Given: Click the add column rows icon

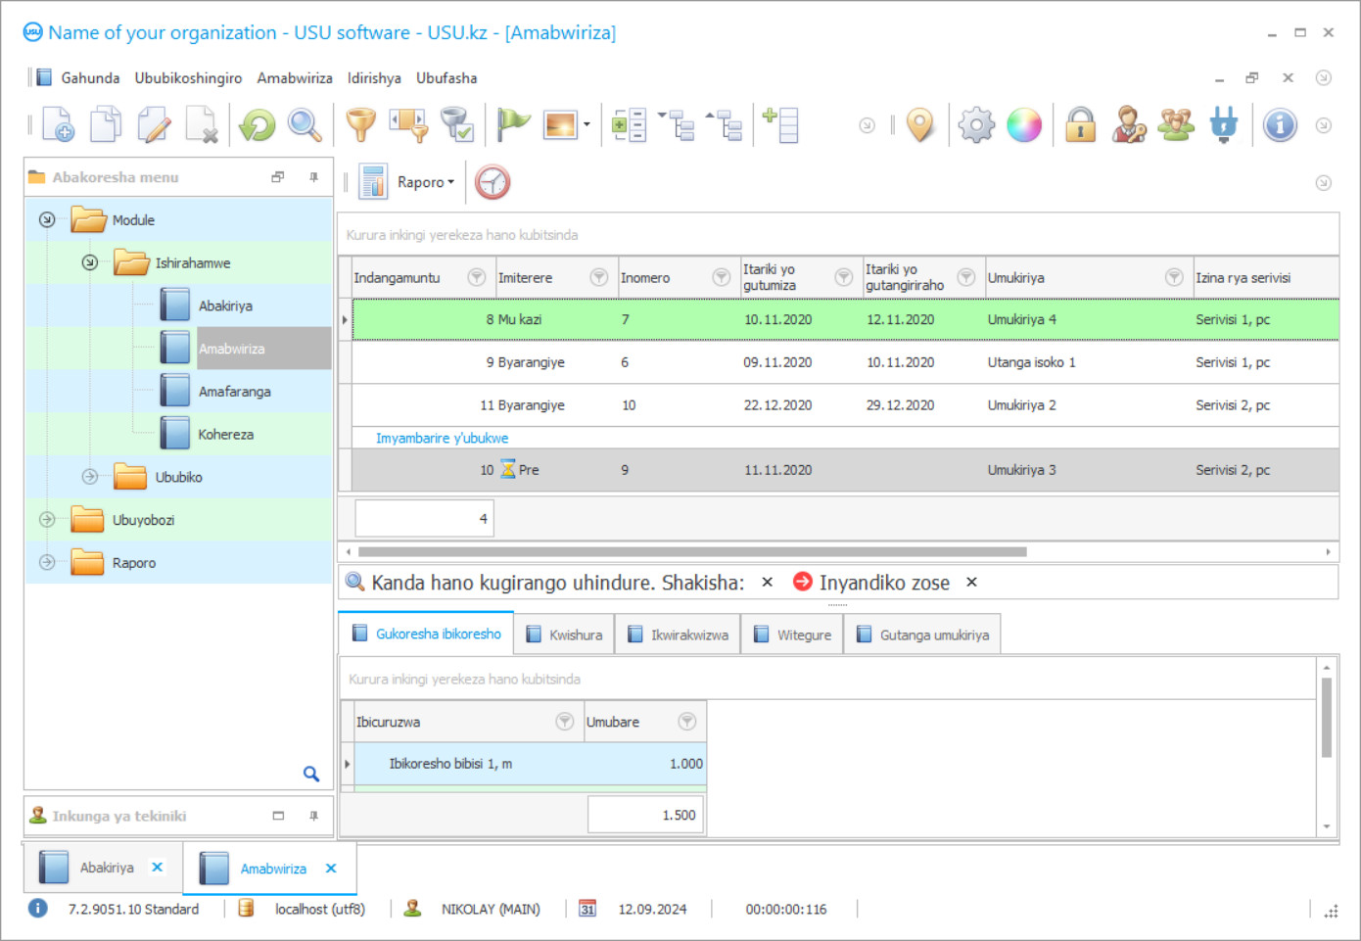Looking at the screenshot, I should [x=781, y=125].
